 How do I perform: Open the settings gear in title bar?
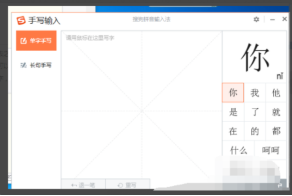coord(256,19)
